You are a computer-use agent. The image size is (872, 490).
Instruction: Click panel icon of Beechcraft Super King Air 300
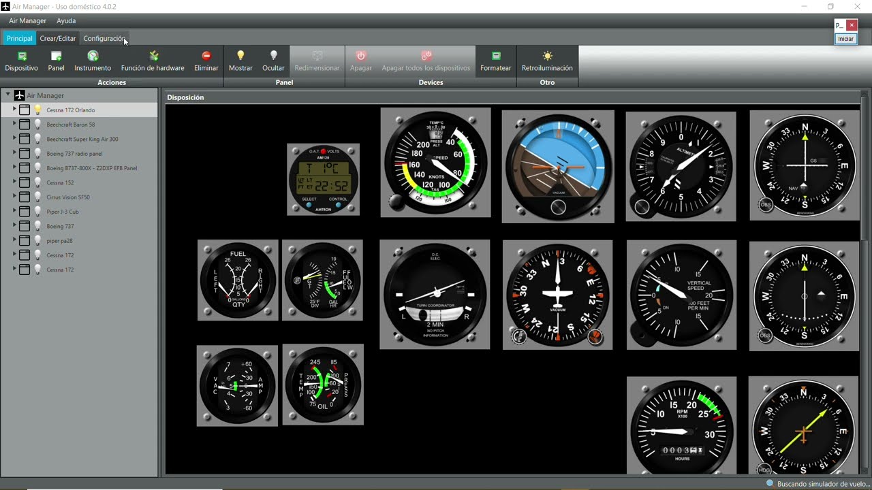click(25, 139)
